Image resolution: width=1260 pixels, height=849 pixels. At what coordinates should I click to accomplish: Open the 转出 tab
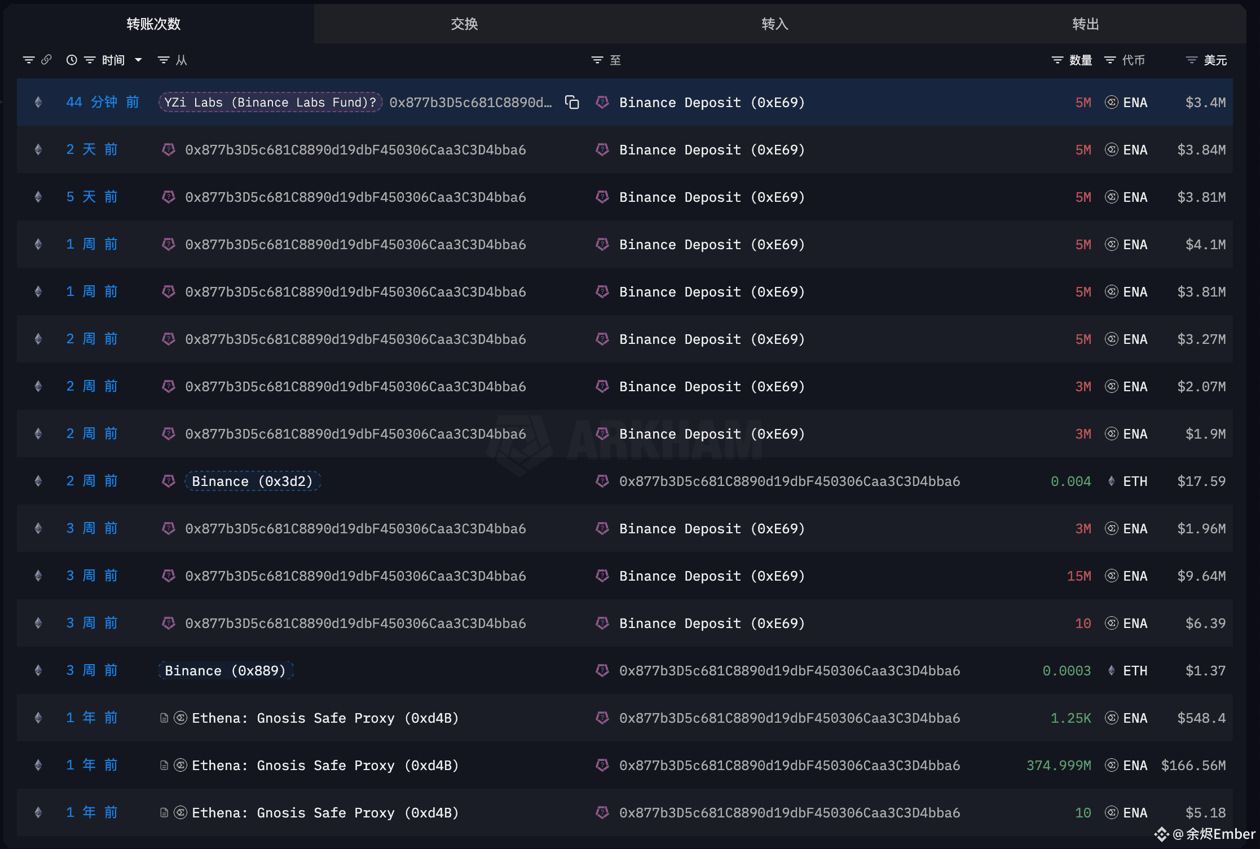point(1086,24)
